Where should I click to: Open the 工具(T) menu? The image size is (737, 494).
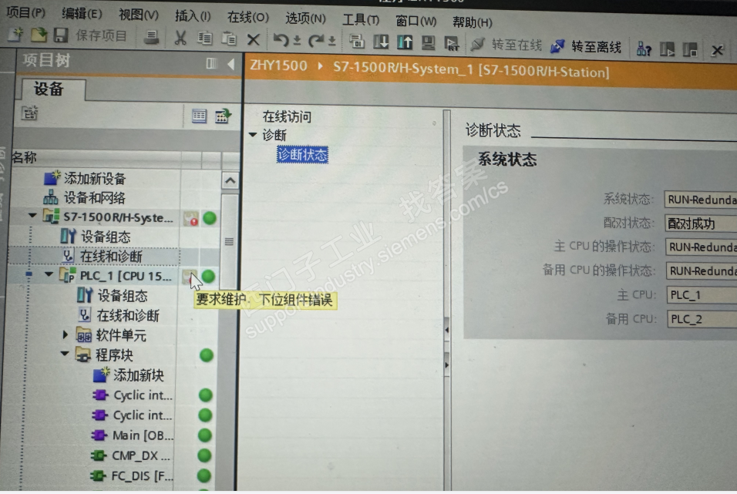[x=361, y=20]
